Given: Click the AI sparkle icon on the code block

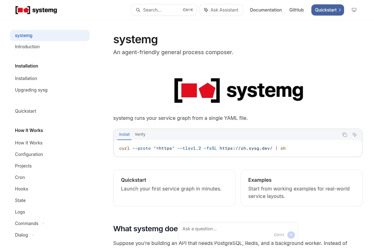Looking at the screenshot, I should point(355,135).
